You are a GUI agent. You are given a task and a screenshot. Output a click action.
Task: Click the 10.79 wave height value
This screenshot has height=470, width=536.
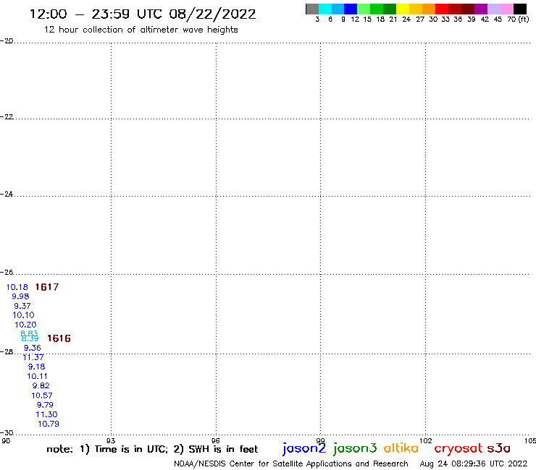pos(49,424)
